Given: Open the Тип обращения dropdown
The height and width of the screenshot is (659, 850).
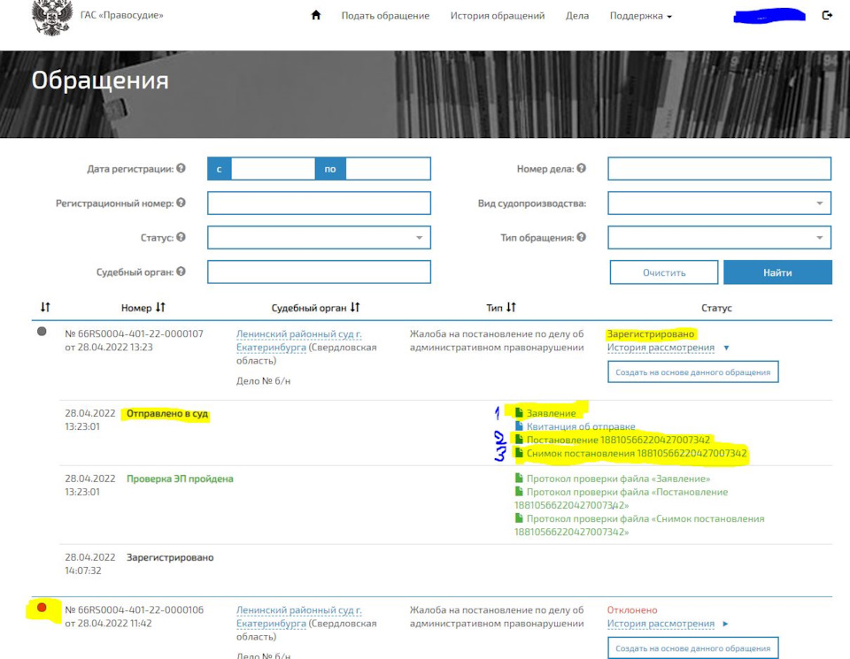Looking at the screenshot, I should (x=719, y=237).
